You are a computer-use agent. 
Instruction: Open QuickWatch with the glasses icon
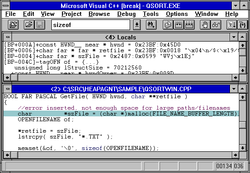[216, 25]
